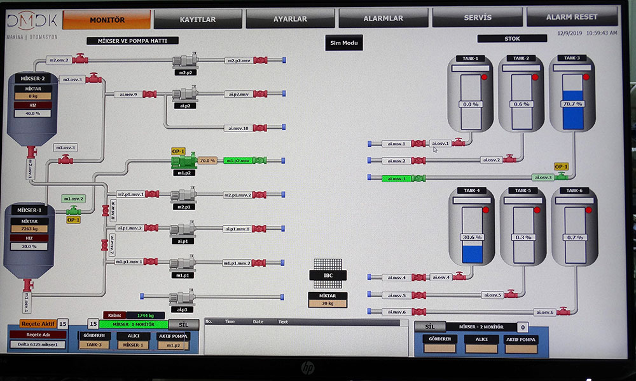Click the red valve beside ai.msv.9

pos(149,95)
